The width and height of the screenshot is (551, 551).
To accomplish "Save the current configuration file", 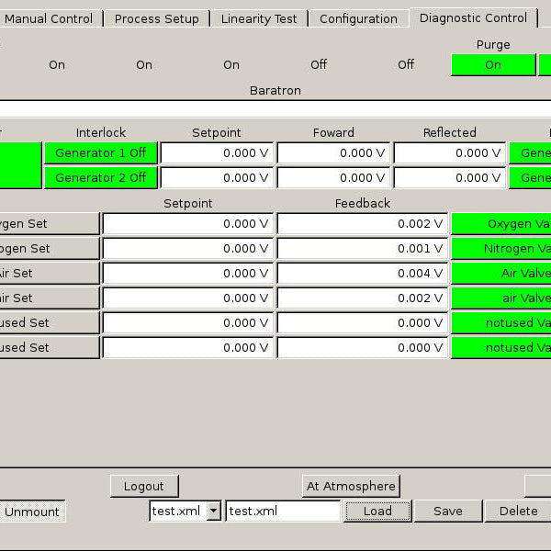I will click(447, 512).
